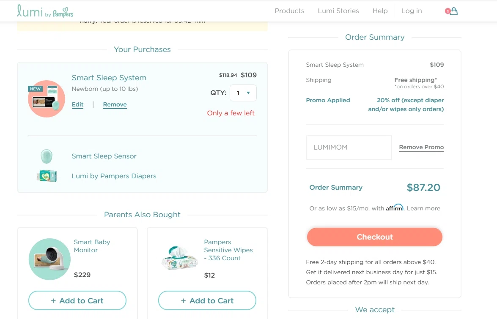Click the red cart count badge
This screenshot has height=319, width=497.
tap(448, 11)
